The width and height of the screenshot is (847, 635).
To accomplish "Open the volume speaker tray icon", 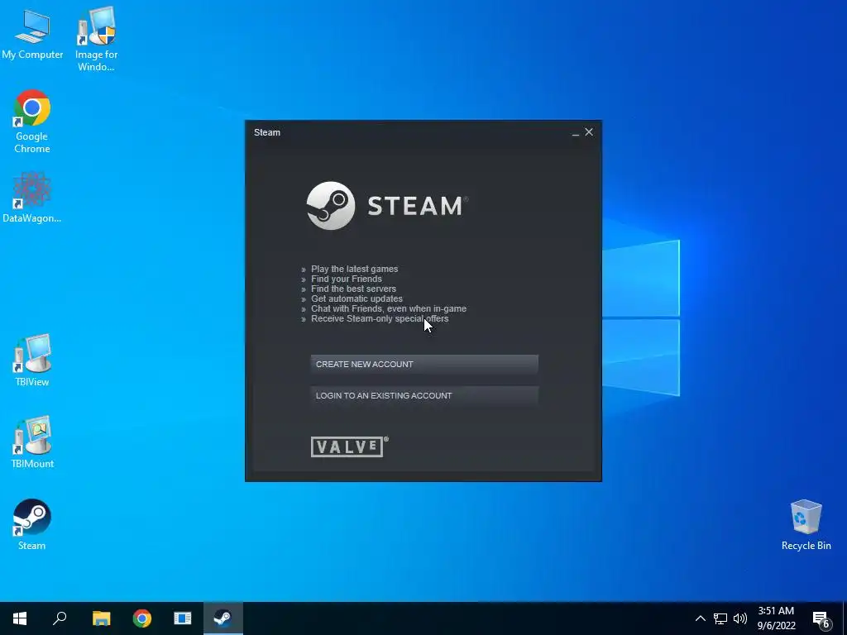I will pos(740,618).
